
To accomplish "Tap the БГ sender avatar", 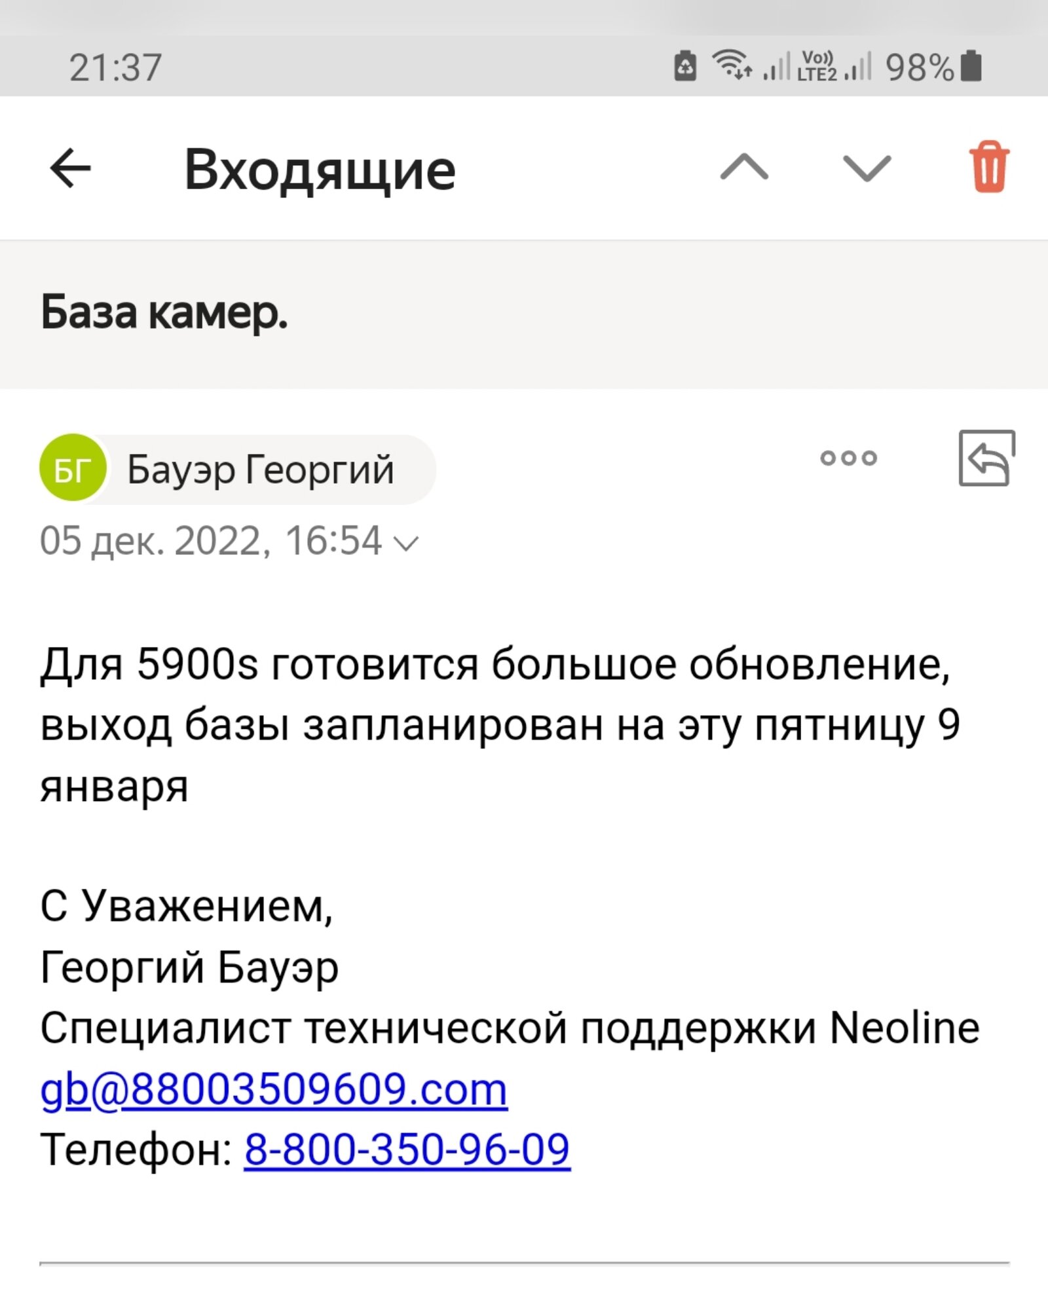I will point(73,468).
